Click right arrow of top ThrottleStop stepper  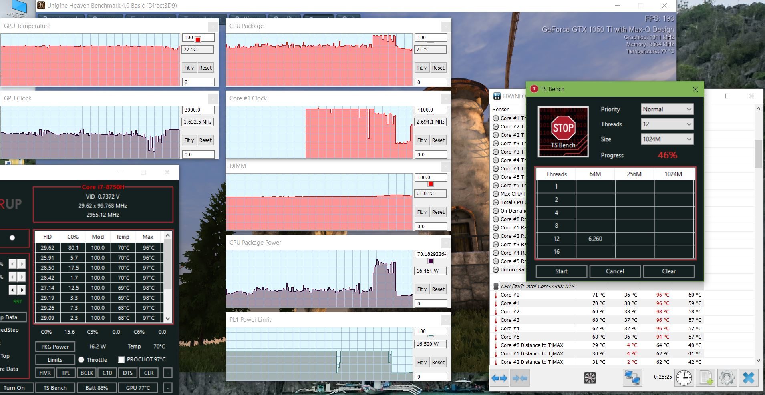point(22,263)
